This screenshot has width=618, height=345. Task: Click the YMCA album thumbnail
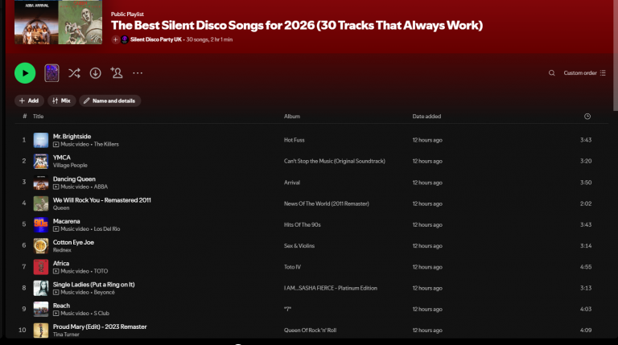[41, 161]
